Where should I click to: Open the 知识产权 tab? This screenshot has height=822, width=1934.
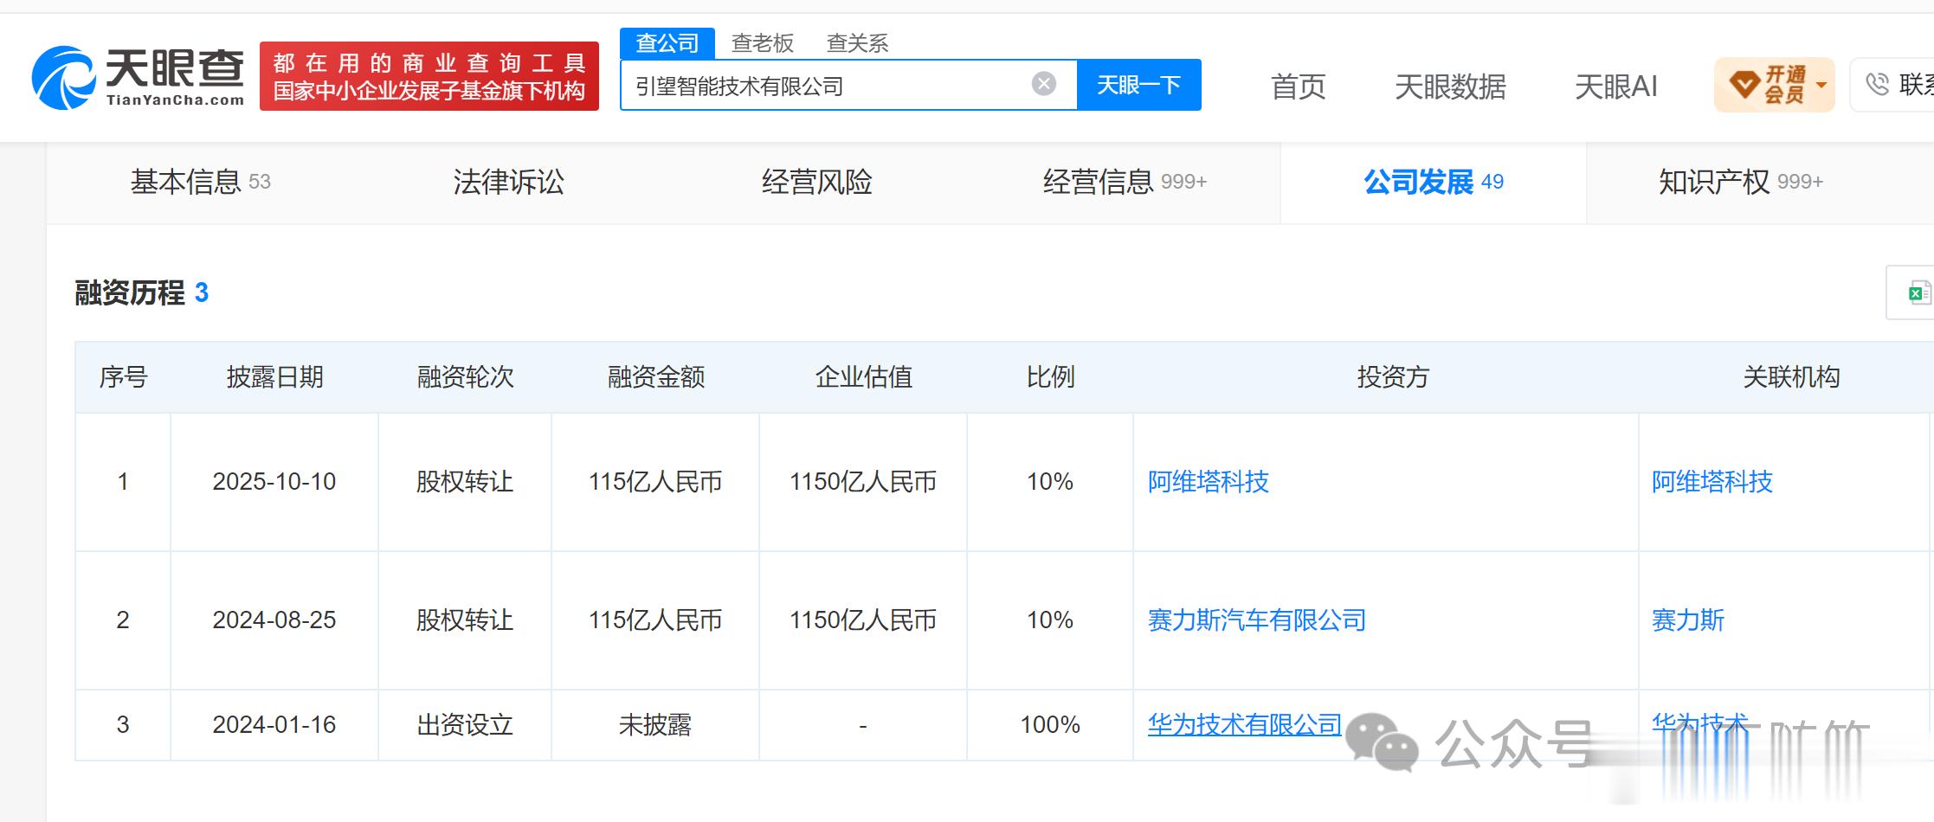click(1741, 182)
